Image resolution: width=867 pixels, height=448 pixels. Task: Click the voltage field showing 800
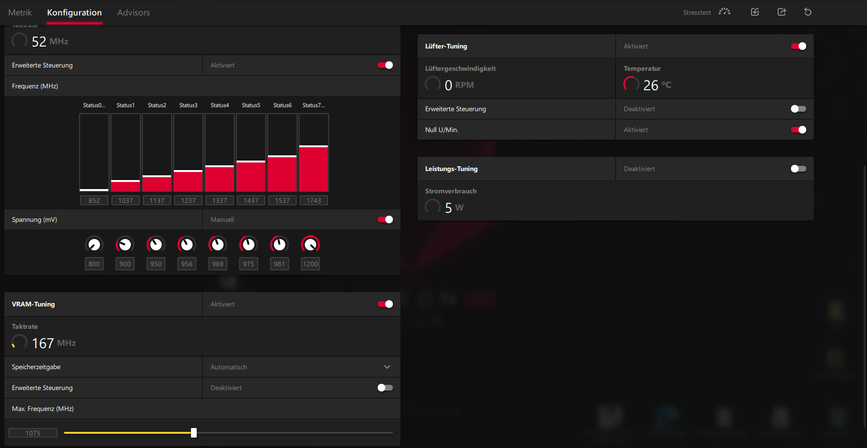(94, 264)
